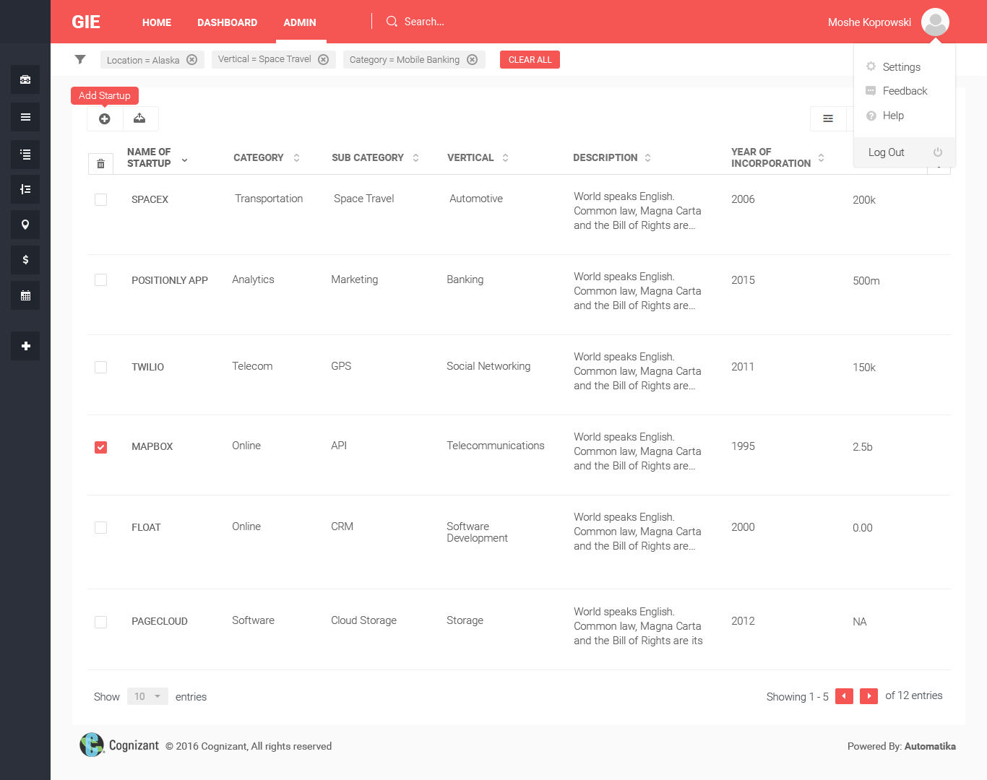Uncheck the MAPBOX row checkbox
987x780 pixels.
click(x=101, y=448)
